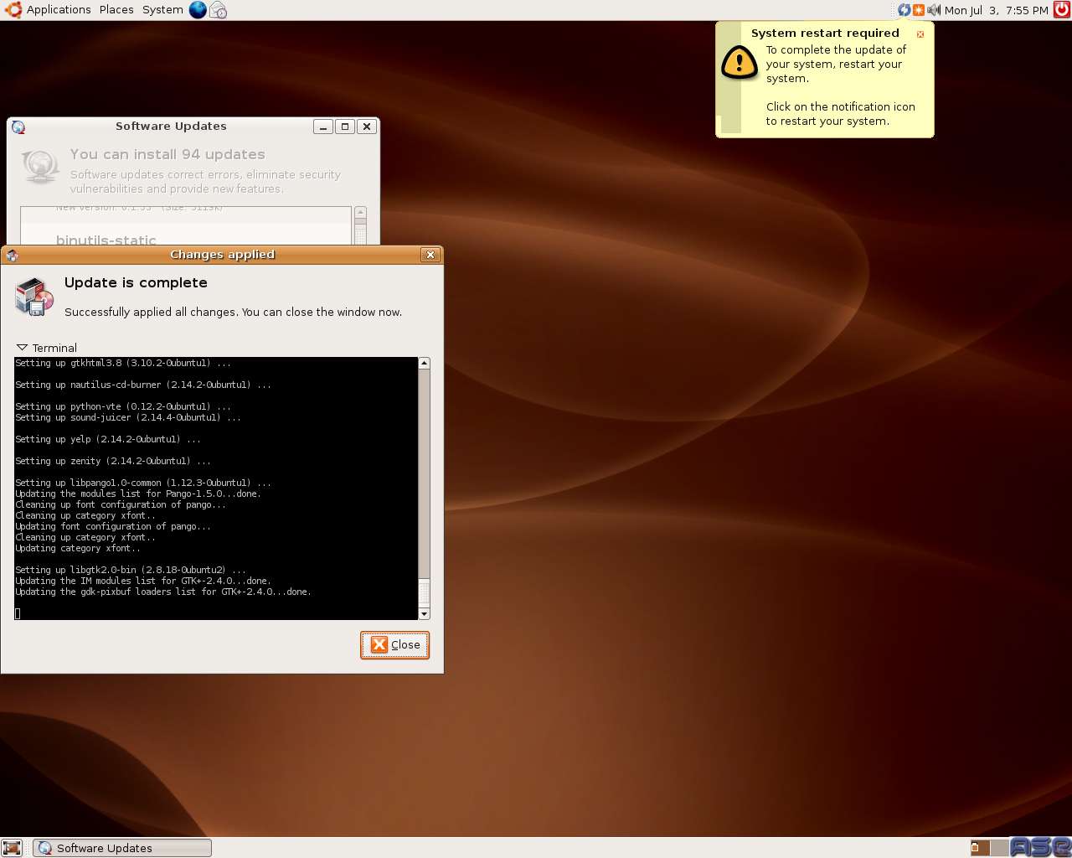Click terminal line 'Updating the modules list for Pango-1.5.0'
The width and height of the screenshot is (1072, 858).
[x=138, y=494]
